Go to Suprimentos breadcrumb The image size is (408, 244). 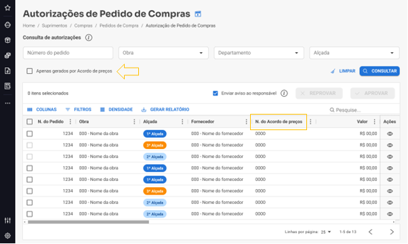(54, 26)
